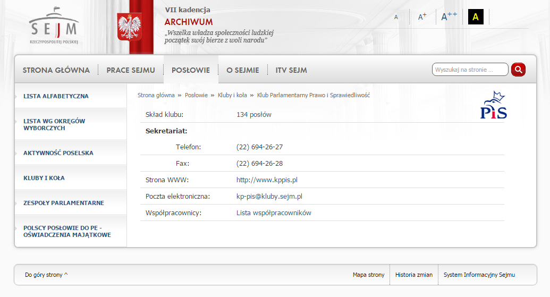Set largest font size A++
Screen dimensions: 550x297
point(449,16)
